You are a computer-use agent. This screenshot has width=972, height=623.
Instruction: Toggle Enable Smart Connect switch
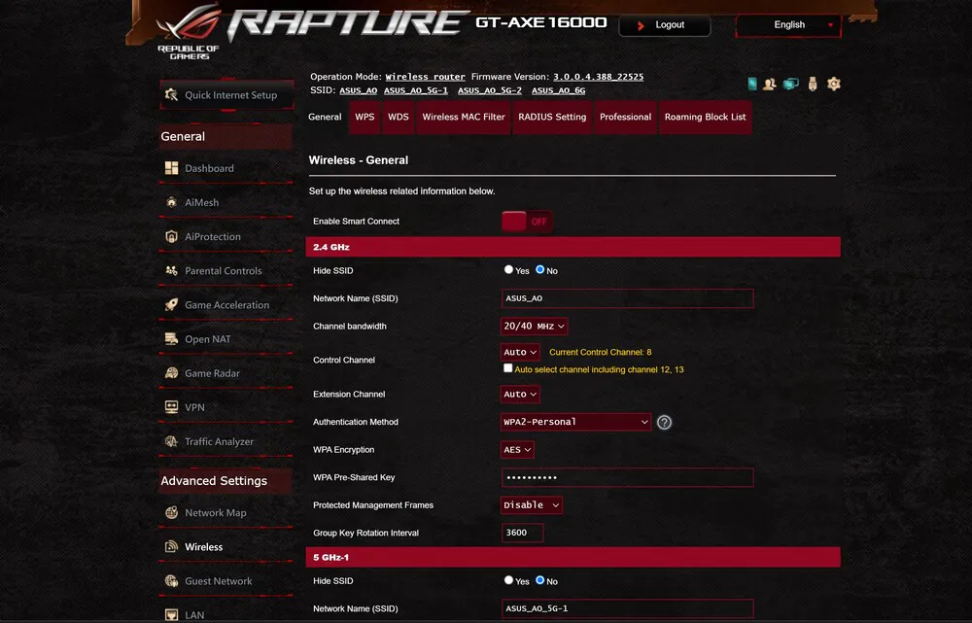click(527, 222)
